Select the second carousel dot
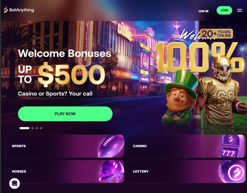The width and height of the screenshot is (247, 193). click(32, 128)
